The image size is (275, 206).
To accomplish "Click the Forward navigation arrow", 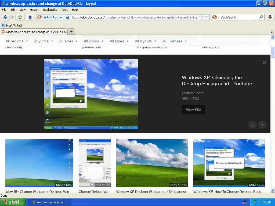I will 12,17.
